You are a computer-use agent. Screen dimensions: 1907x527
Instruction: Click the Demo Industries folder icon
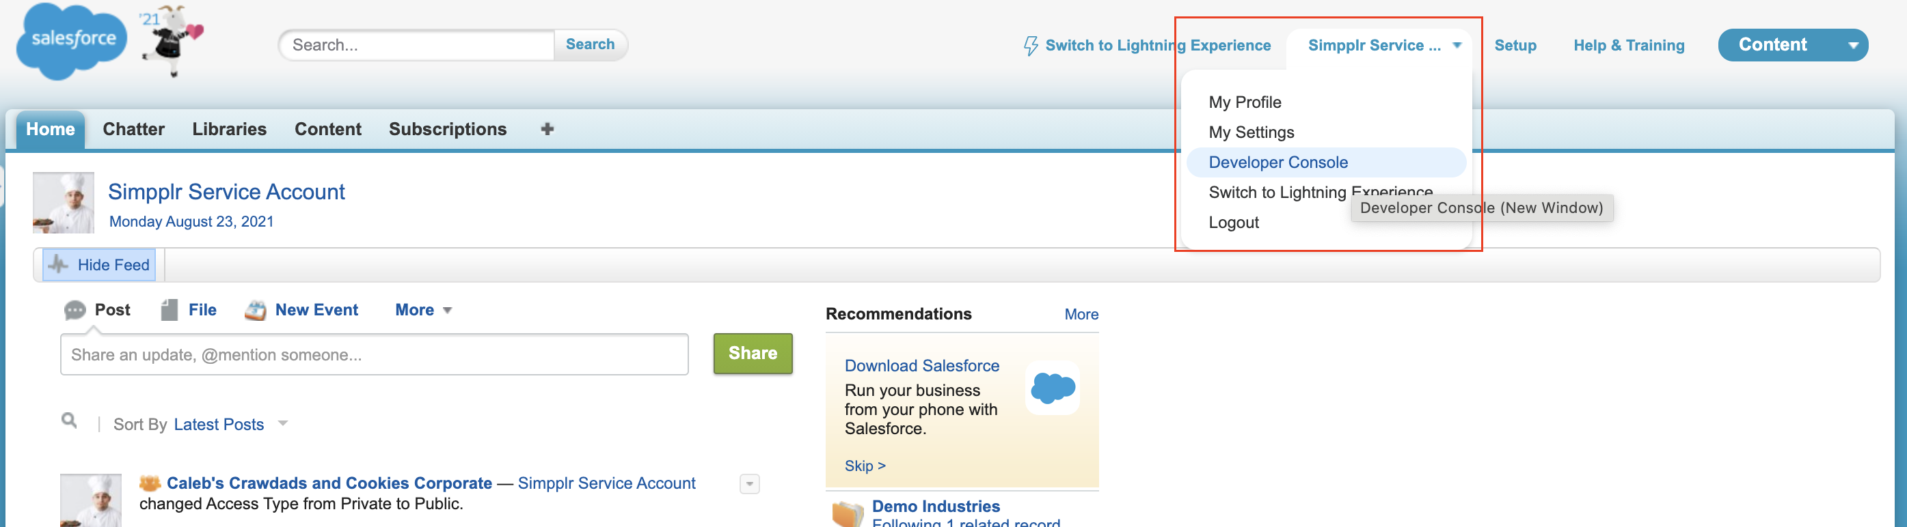(x=848, y=512)
